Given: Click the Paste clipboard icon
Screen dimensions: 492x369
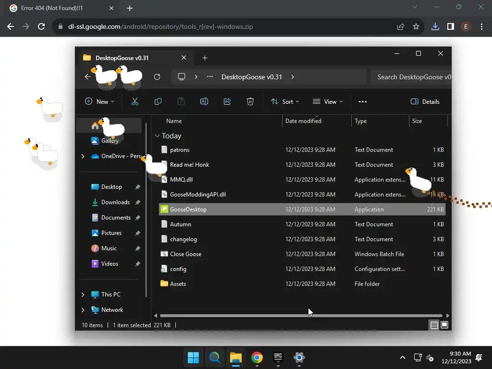Looking at the screenshot, I should tap(181, 101).
